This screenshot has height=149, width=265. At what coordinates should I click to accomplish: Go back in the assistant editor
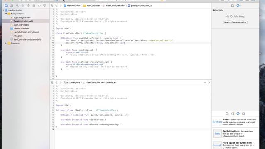(57, 82)
